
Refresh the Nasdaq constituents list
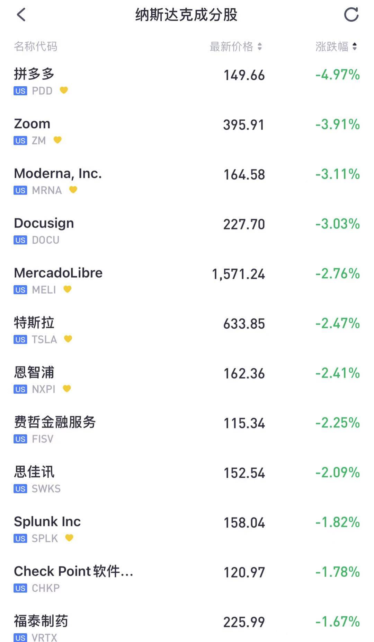click(x=351, y=15)
